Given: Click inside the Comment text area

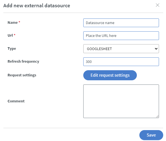Looking at the screenshot, I should coord(121,101).
